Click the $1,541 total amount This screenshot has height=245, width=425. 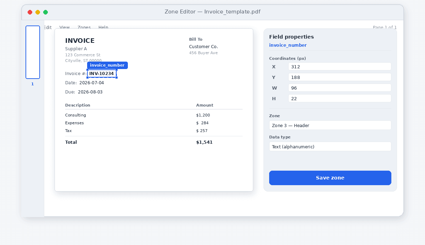(x=204, y=142)
